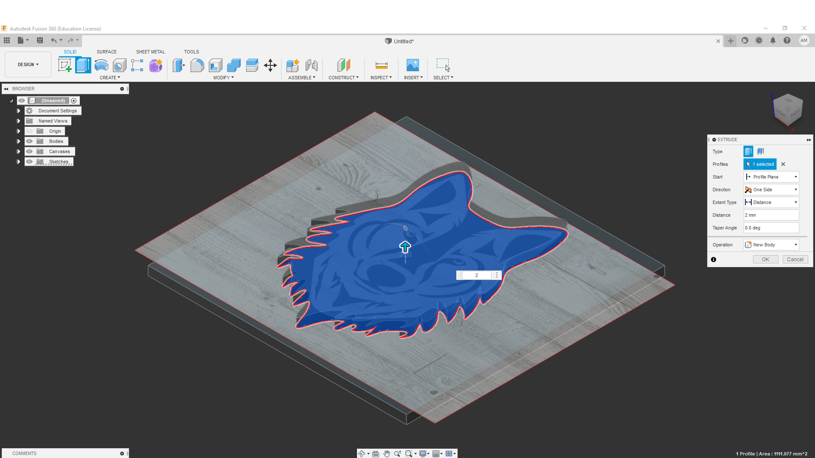The image size is (815, 458).
Task: Open the Operation New Body dropdown
Action: pyautogui.click(x=771, y=245)
